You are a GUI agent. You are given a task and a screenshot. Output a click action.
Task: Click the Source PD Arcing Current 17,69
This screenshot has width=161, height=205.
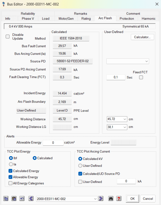(x=62, y=69)
